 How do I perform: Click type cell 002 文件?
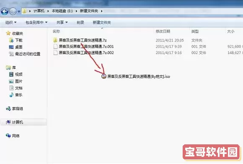199,53
